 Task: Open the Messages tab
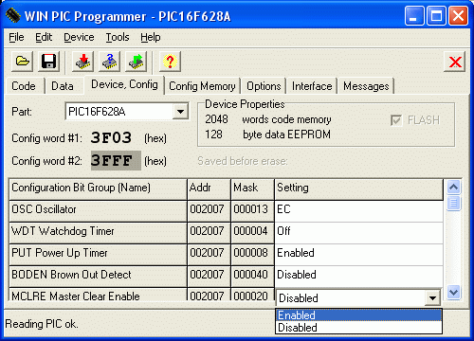(x=366, y=86)
